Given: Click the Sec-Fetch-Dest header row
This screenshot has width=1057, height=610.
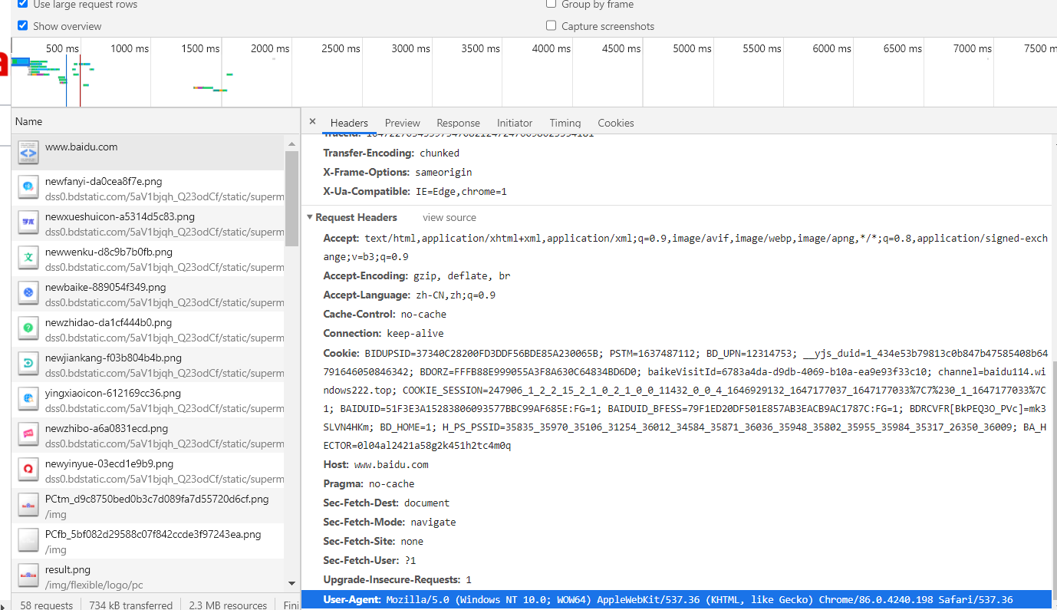Looking at the screenshot, I should pos(386,503).
